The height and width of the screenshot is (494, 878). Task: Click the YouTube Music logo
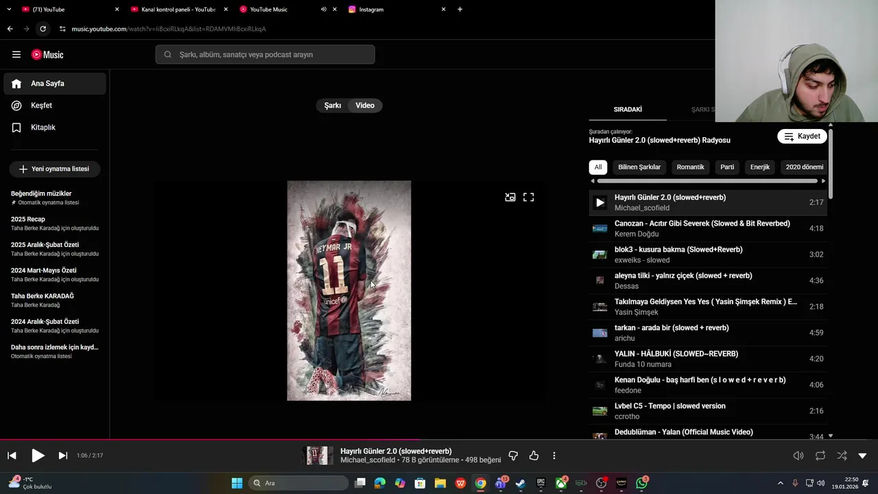(x=47, y=54)
